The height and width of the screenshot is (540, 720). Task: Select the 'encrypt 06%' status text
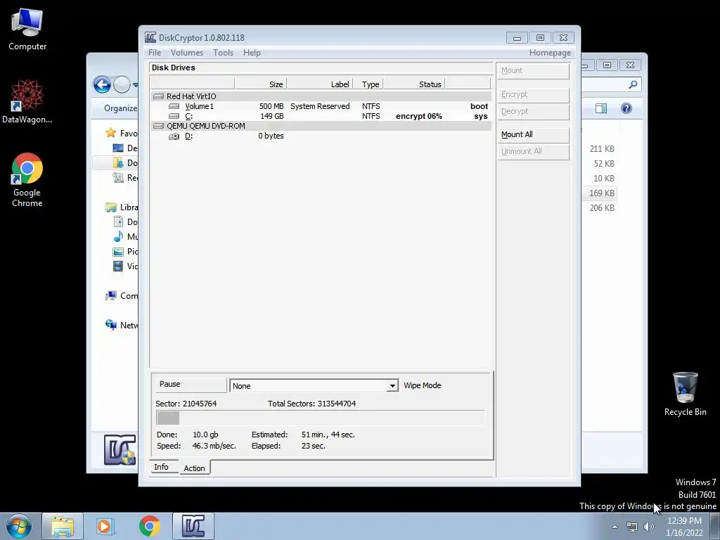tap(419, 116)
